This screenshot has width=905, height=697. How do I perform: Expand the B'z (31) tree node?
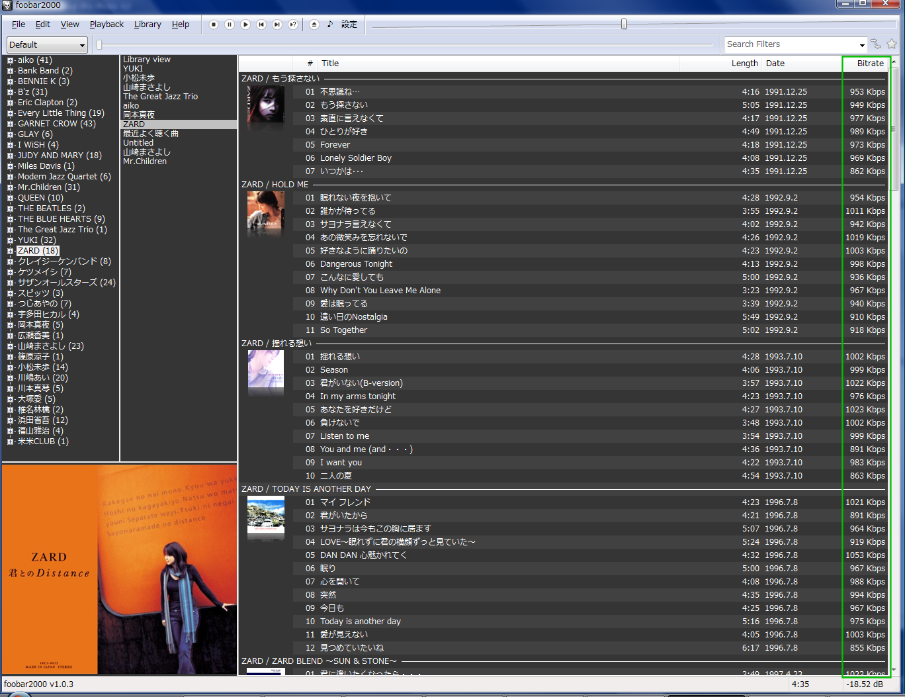click(x=11, y=92)
